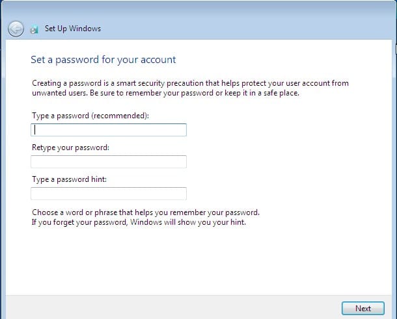Click the Set Up Windows icon
This screenshot has width=397, height=319.
[x=34, y=29]
